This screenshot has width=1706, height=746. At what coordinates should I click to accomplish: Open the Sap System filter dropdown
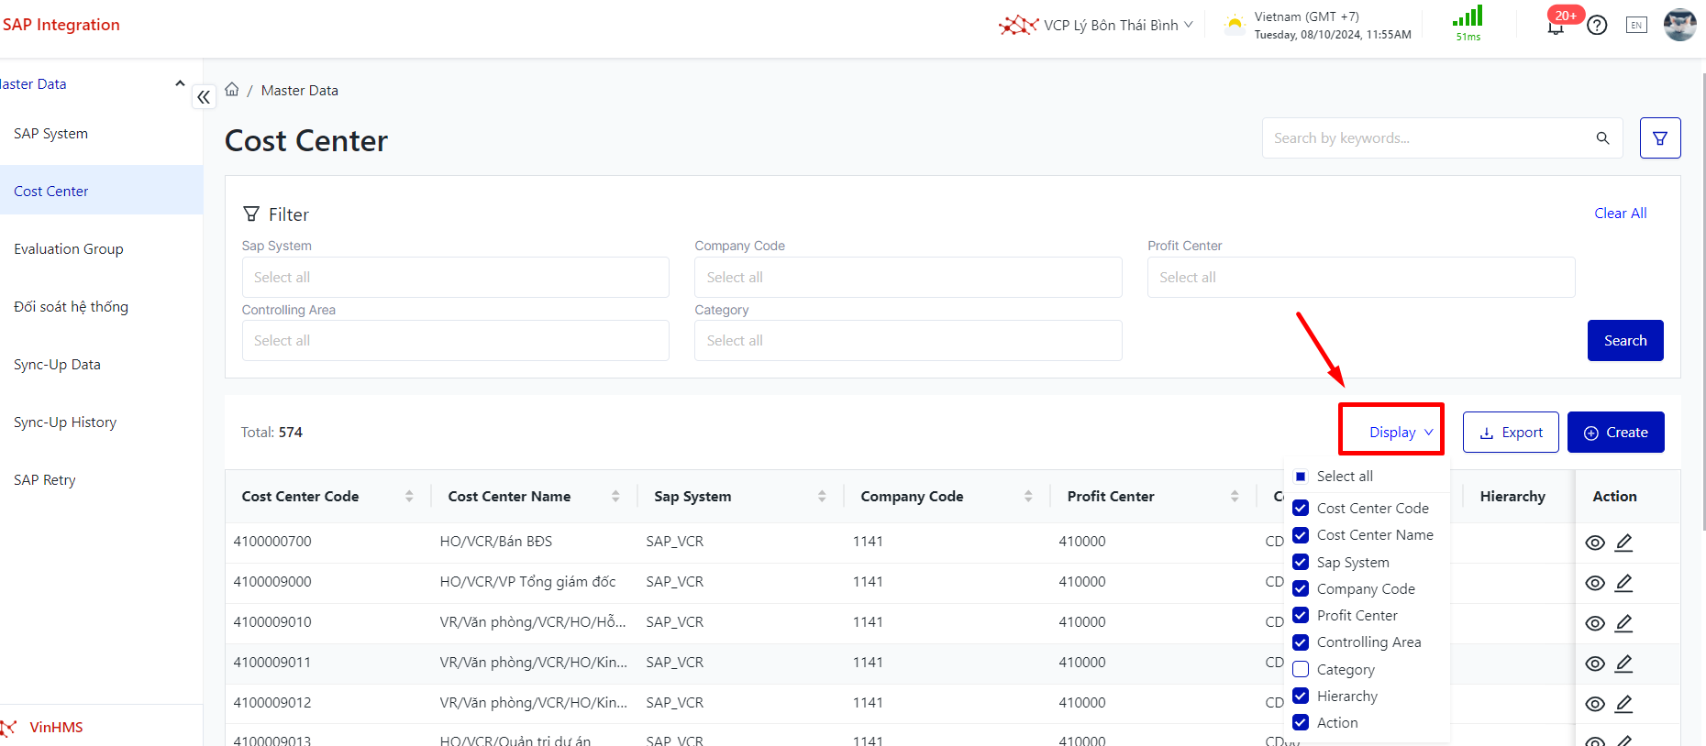click(x=455, y=278)
